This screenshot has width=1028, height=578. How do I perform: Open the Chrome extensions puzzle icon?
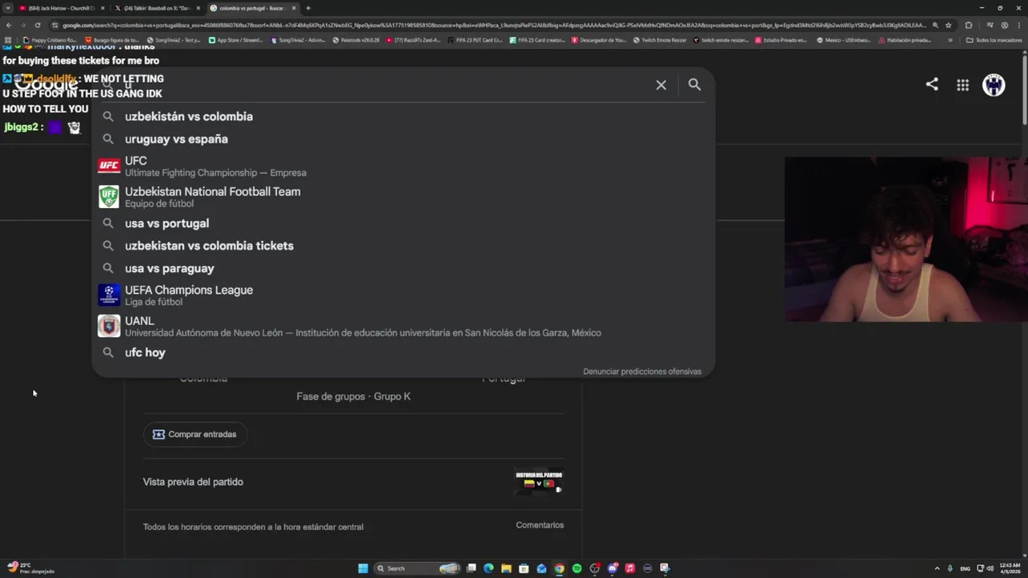[x=969, y=25]
